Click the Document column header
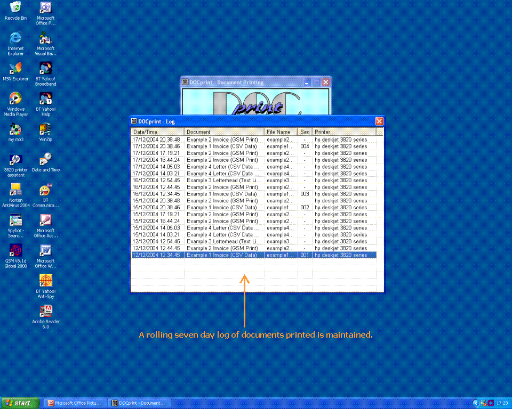 pos(225,132)
